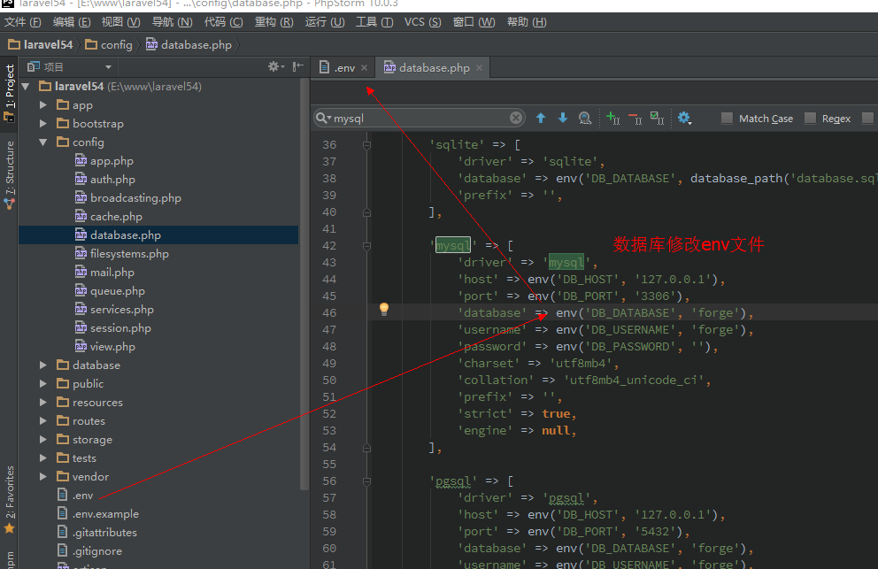Collapse the config folder
The image size is (878, 569).
click(x=43, y=142)
